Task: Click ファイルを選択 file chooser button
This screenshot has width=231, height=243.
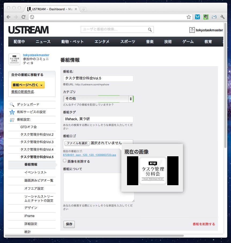Action: click(77, 143)
